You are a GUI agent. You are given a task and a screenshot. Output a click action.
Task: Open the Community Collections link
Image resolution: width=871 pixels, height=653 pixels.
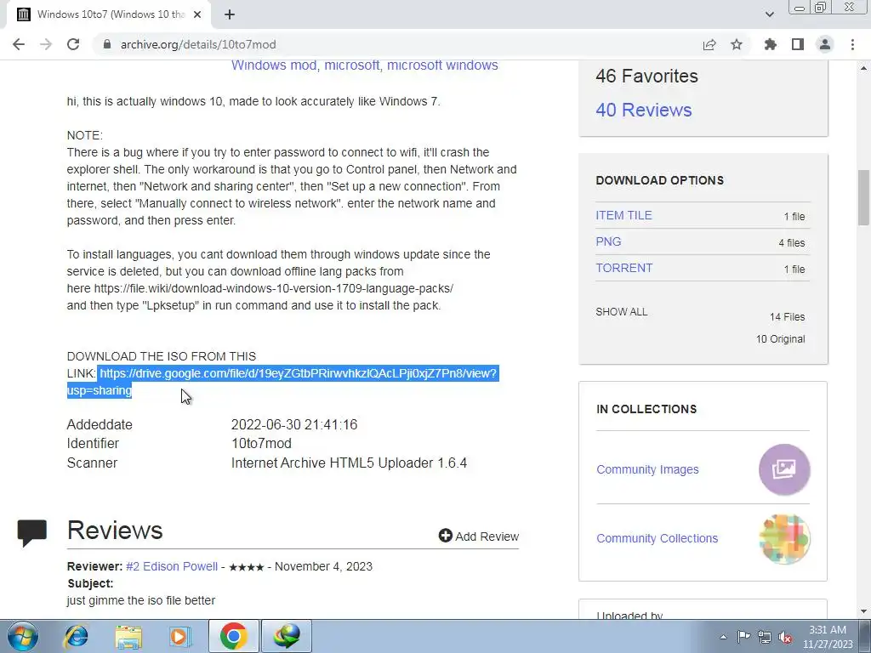[x=658, y=538]
